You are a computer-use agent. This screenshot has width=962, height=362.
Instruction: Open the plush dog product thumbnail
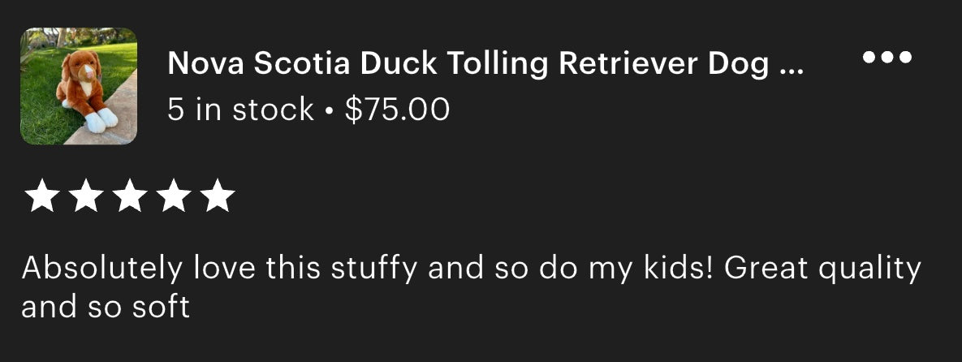click(79, 86)
